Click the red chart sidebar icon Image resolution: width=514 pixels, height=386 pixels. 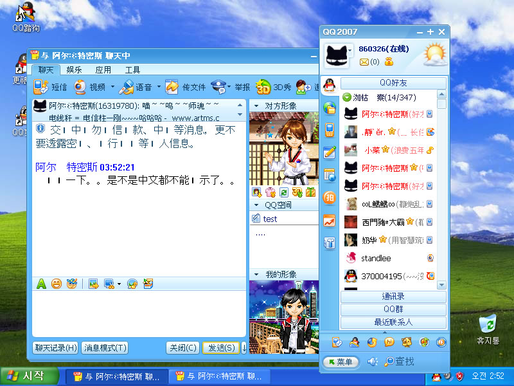[x=330, y=221]
